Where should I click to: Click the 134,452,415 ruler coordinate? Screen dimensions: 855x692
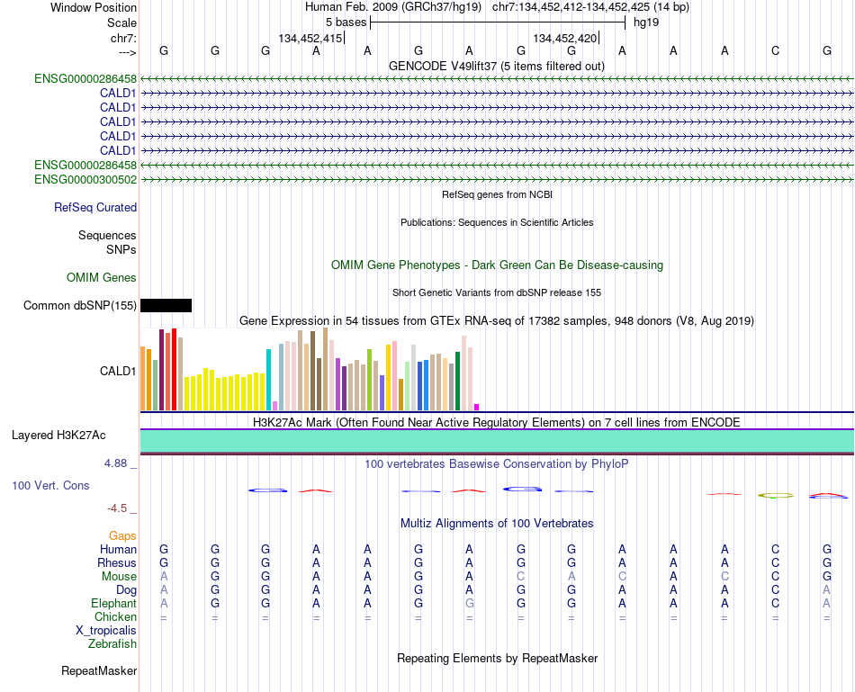(310, 38)
